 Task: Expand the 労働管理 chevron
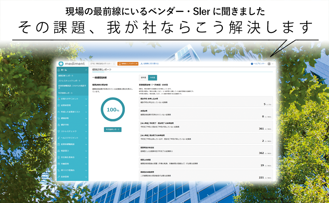(86, 164)
